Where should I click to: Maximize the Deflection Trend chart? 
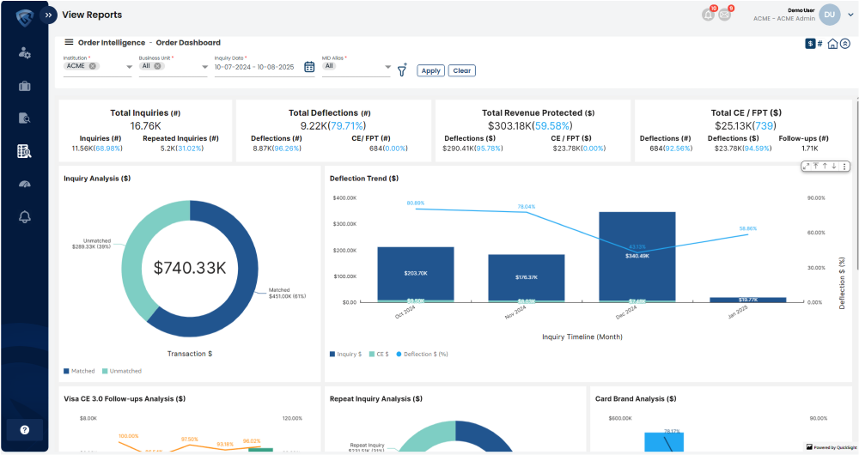point(806,167)
